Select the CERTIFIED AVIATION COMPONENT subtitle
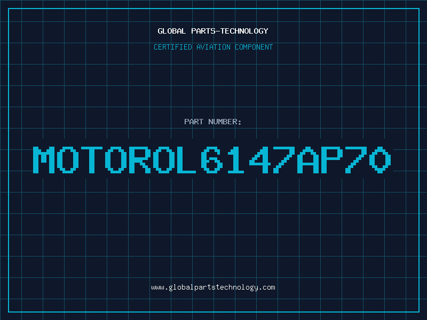This screenshot has width=427, height=320. [213, 47]
